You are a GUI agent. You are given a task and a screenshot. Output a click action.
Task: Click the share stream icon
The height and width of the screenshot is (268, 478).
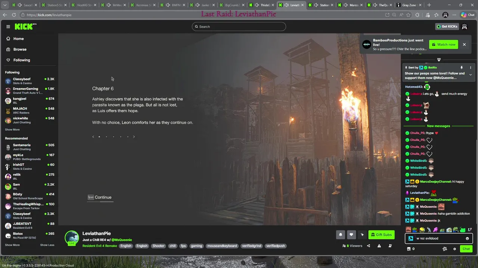(369, 246)
